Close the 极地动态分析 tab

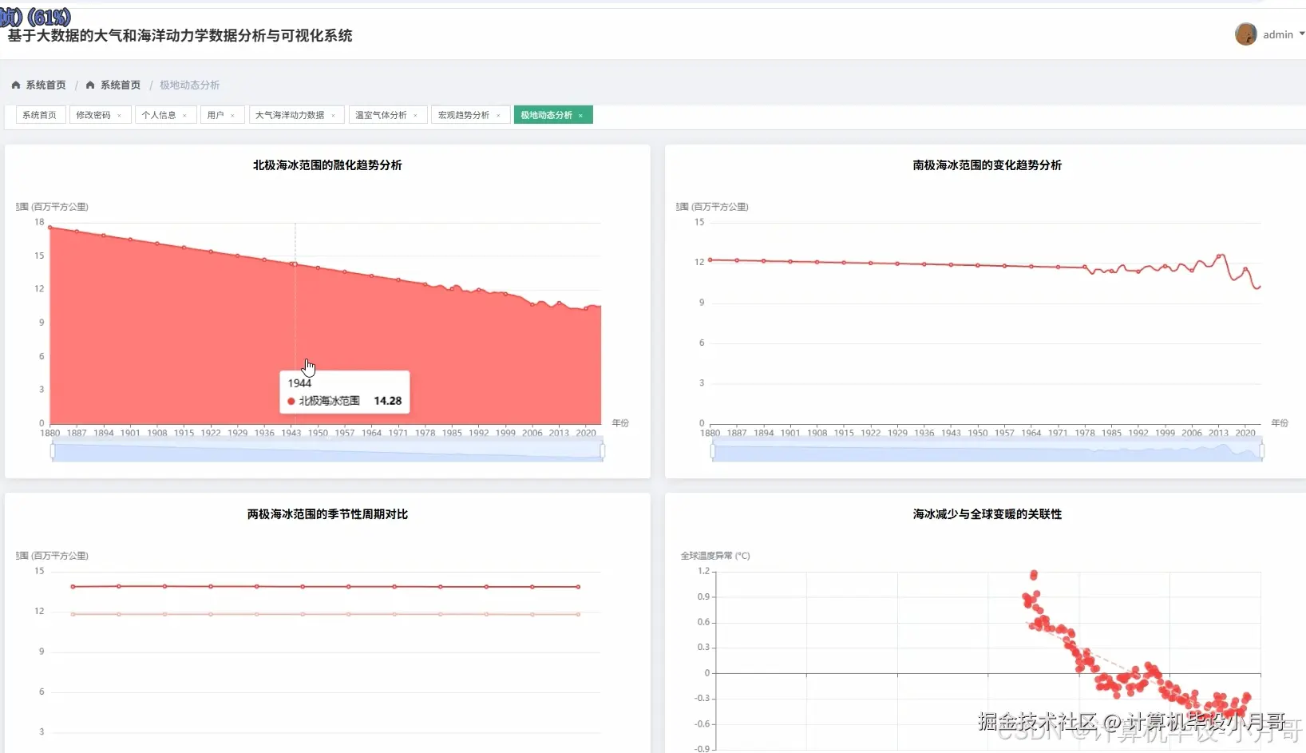581,116
